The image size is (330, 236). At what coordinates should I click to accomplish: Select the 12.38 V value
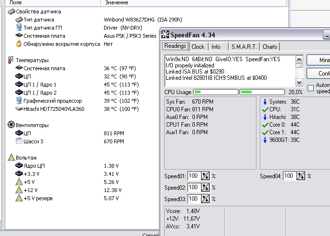113,190
